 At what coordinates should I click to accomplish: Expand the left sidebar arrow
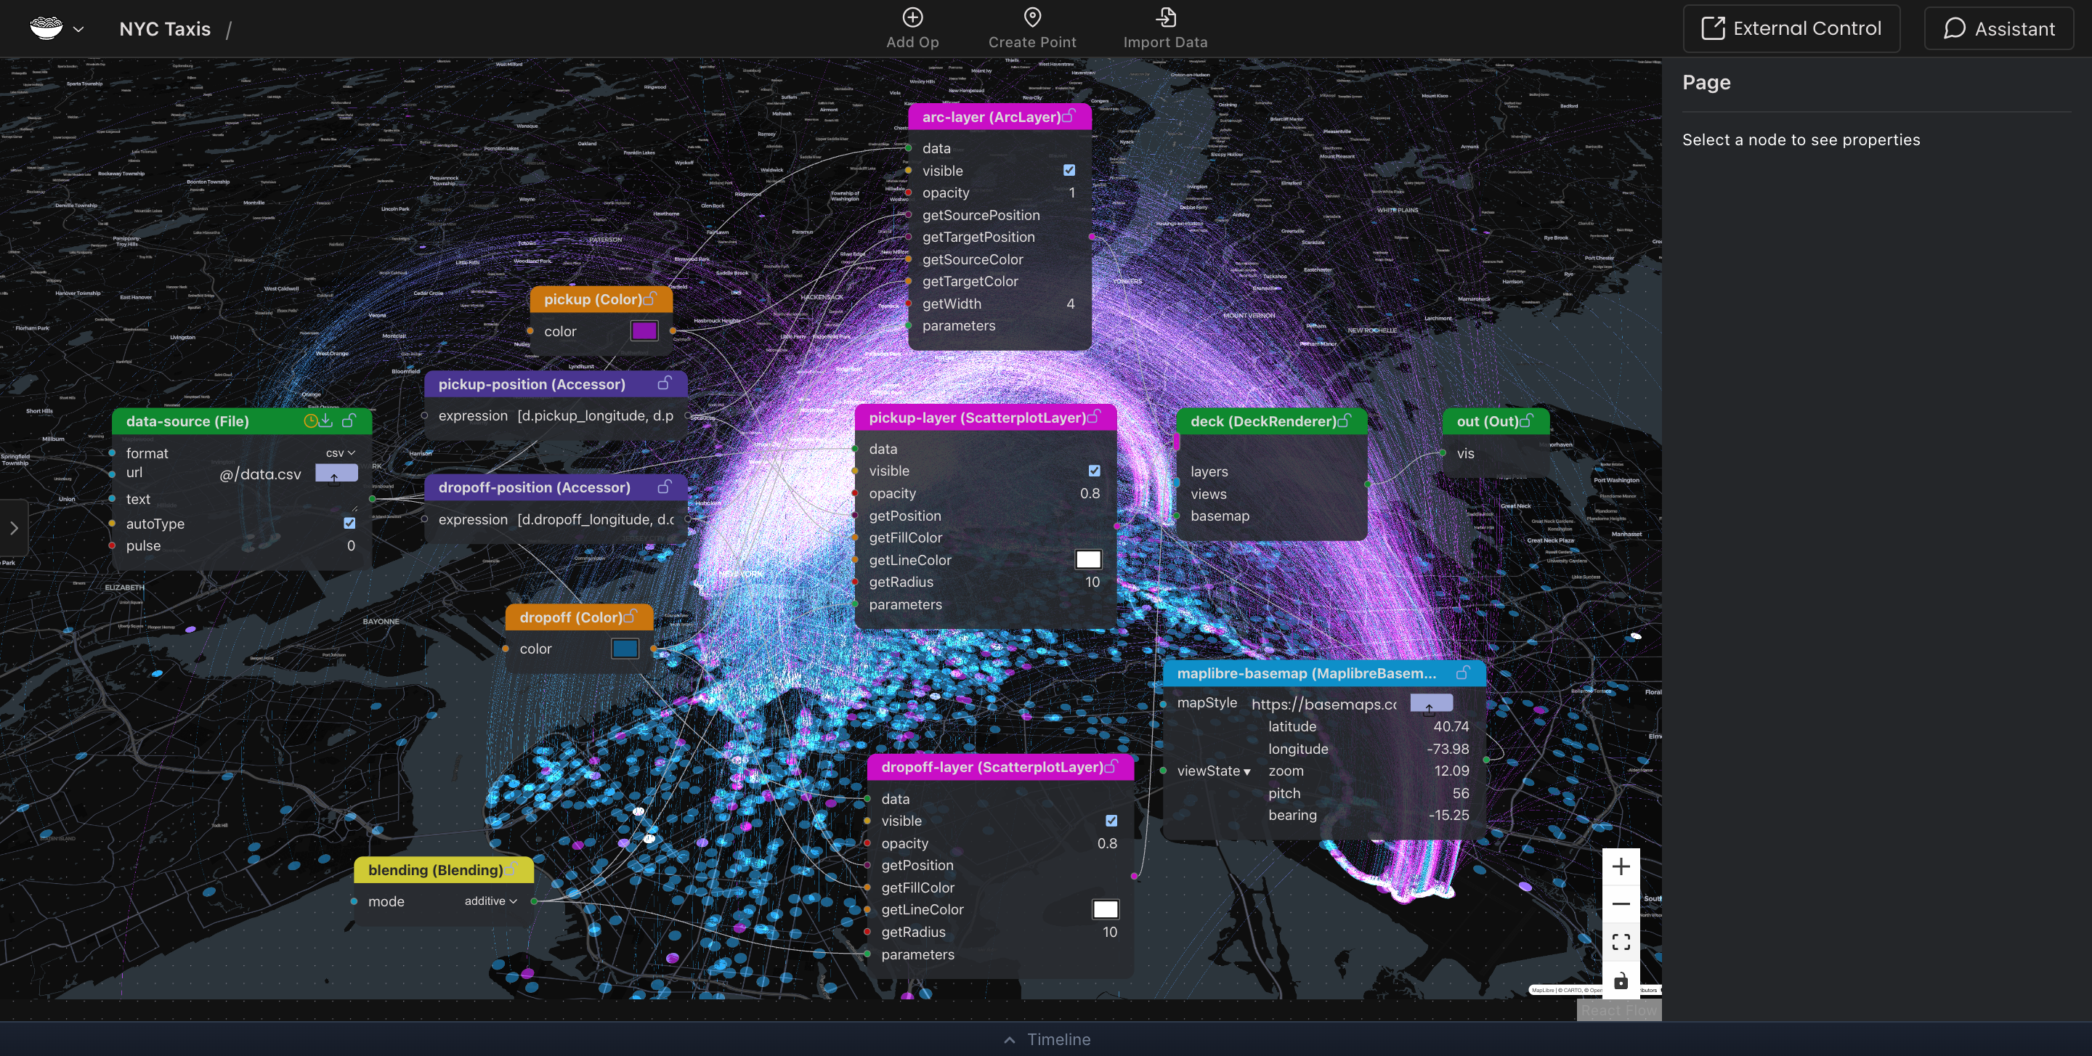[14, 527]
